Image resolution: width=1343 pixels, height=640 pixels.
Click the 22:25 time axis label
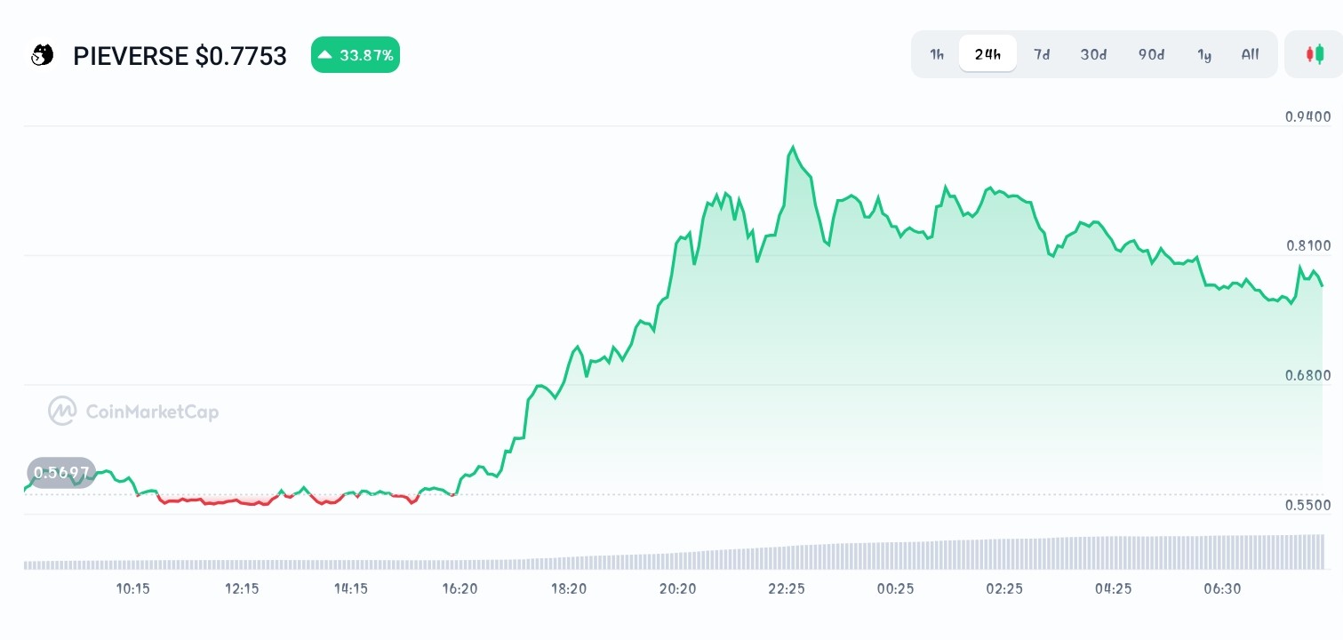(x=787, y=588)
